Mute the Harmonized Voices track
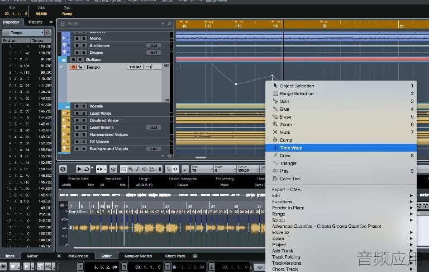Image resolution: width=429 pixels, height=272 pixels. point(77,135)
